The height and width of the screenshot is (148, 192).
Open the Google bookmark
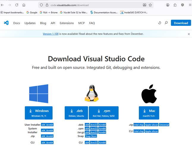click(32, 12)
